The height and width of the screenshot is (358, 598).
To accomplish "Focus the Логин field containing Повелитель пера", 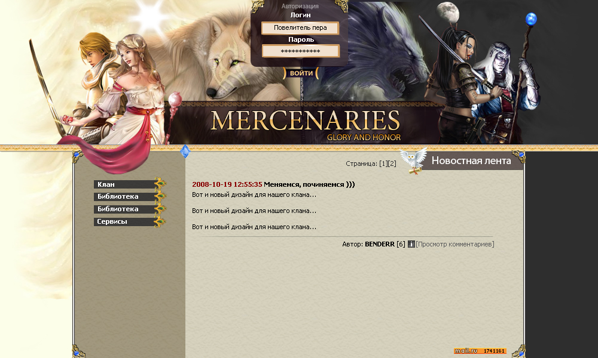I will 300,28.
